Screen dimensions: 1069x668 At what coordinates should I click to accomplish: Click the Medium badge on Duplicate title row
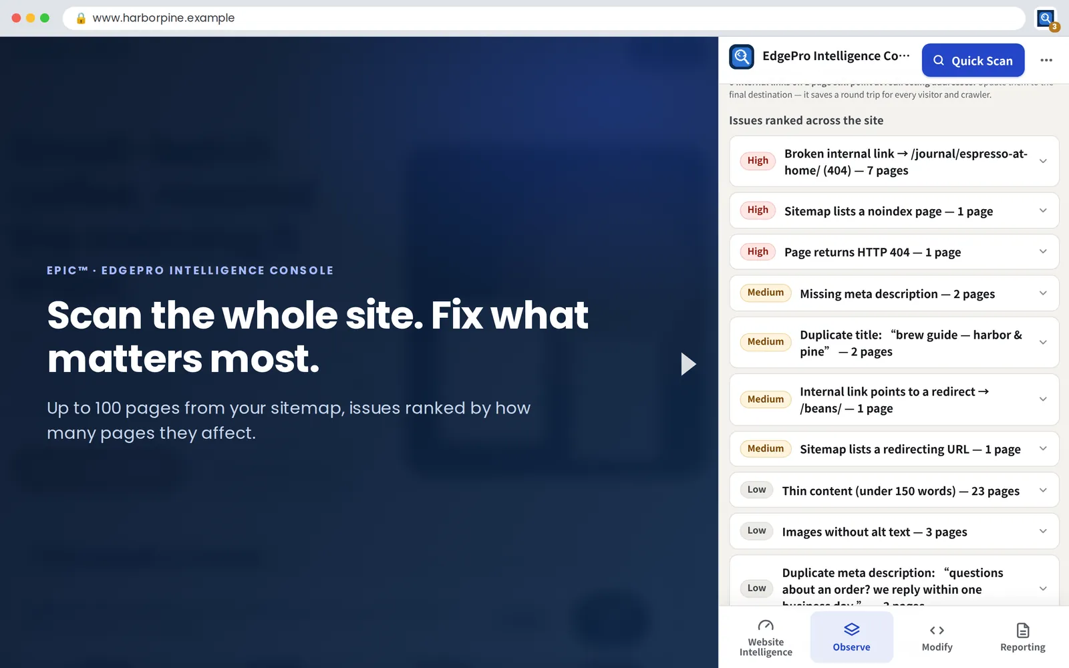(x=766, y=341)
